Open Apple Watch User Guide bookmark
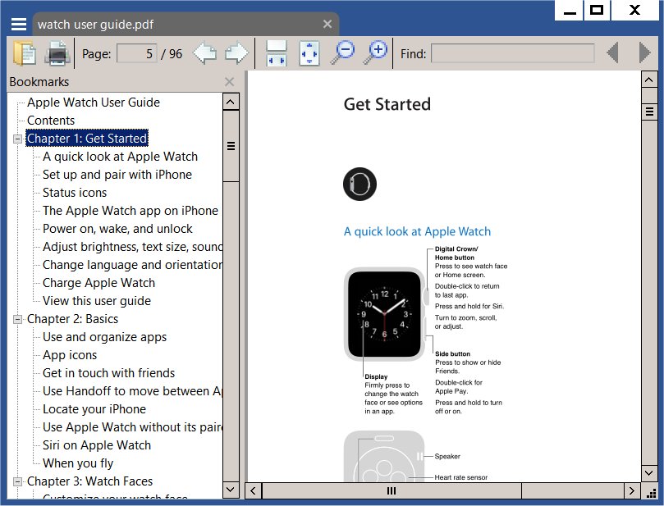The height and width of the screenshot is (506, 664). (x=94, y=103)
